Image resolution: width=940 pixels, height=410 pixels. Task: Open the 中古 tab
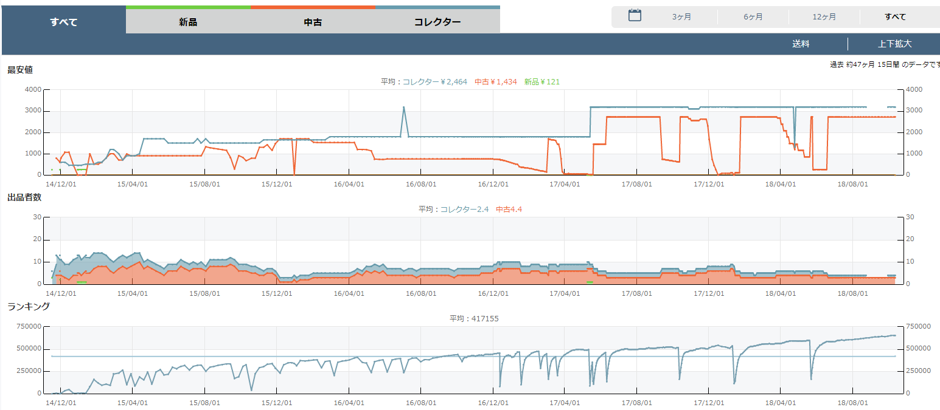313,22
